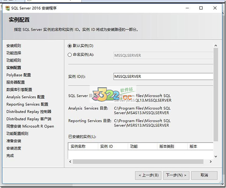This screenshot has width=226, height=188.
Task: Click 同意安装 Microsoft R Open step
Action: 30,126
